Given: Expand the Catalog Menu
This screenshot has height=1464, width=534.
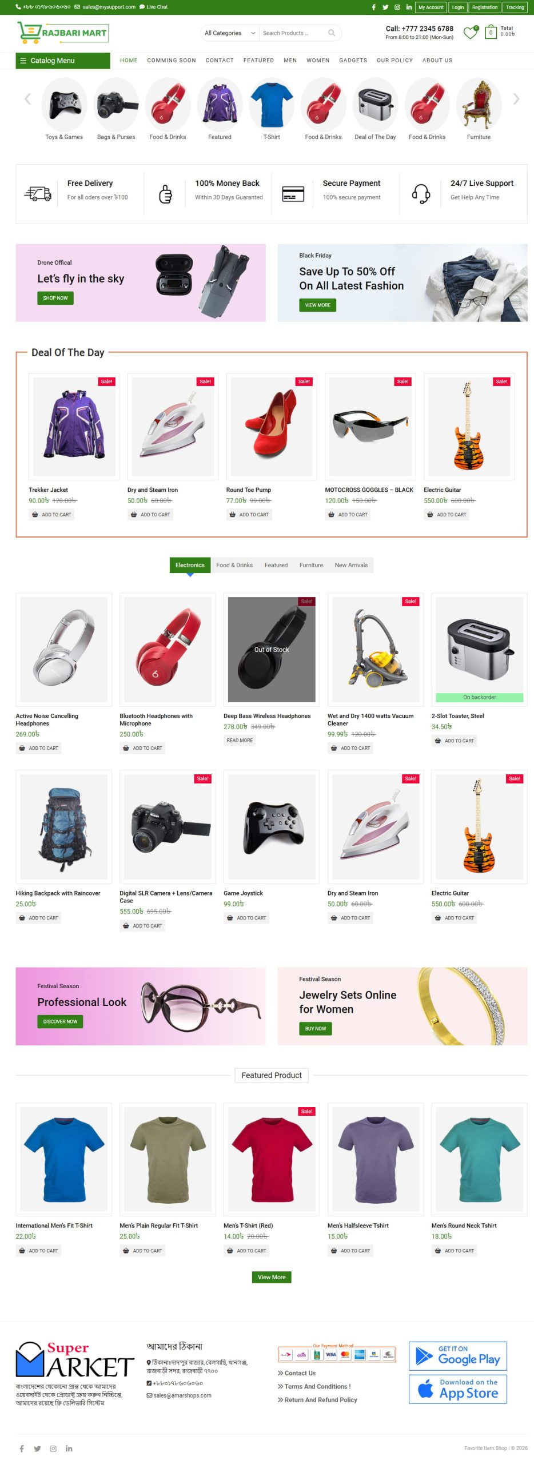Looking at the screenshot, I should 63,61.
